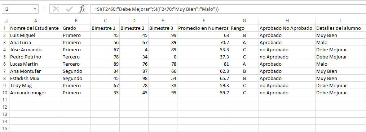This screenshot has width=366, height=132.
Task: Click the Insert Function fx icon
Action: (82, 9)
